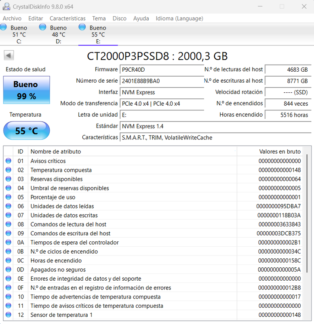
Task: Open the Disco menu
Action: (119, 18)
